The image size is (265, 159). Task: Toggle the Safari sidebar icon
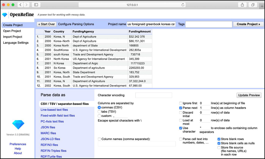point(36,5)
